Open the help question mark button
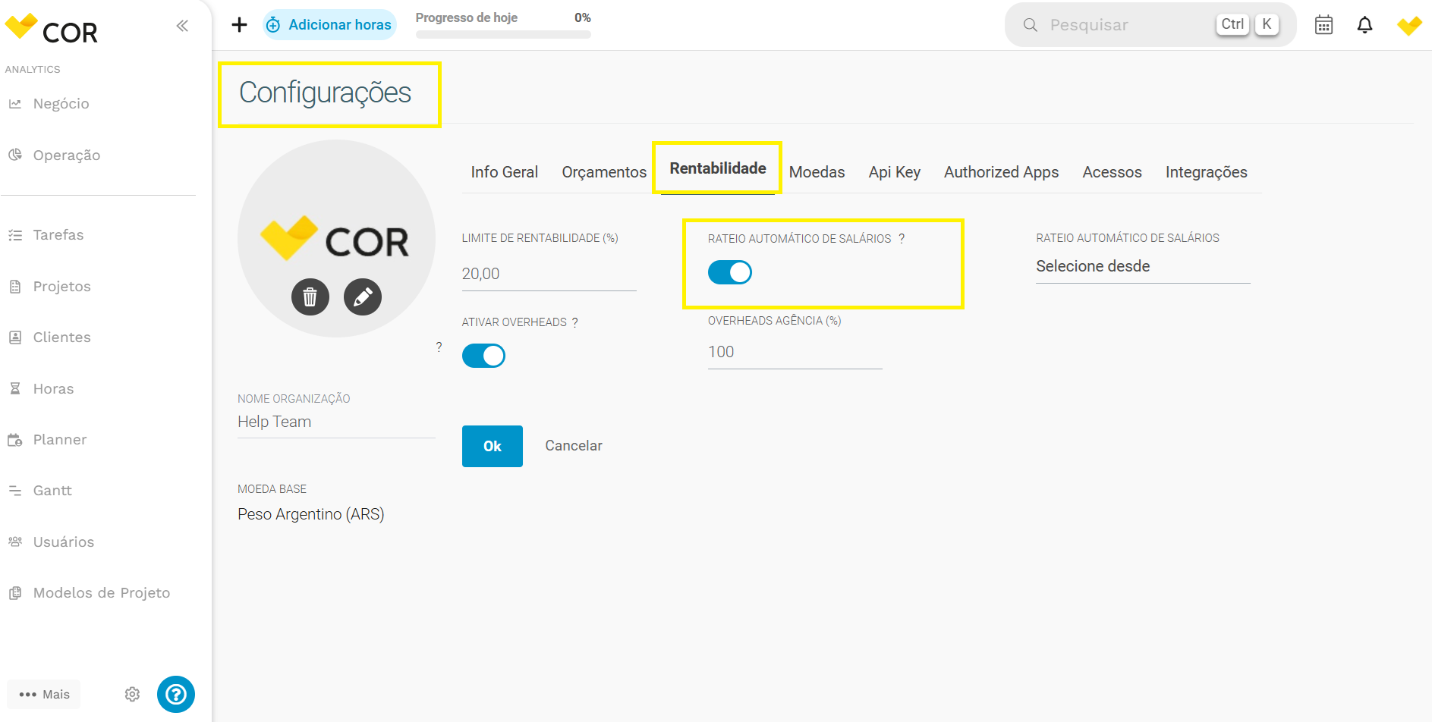 [176, 694]
